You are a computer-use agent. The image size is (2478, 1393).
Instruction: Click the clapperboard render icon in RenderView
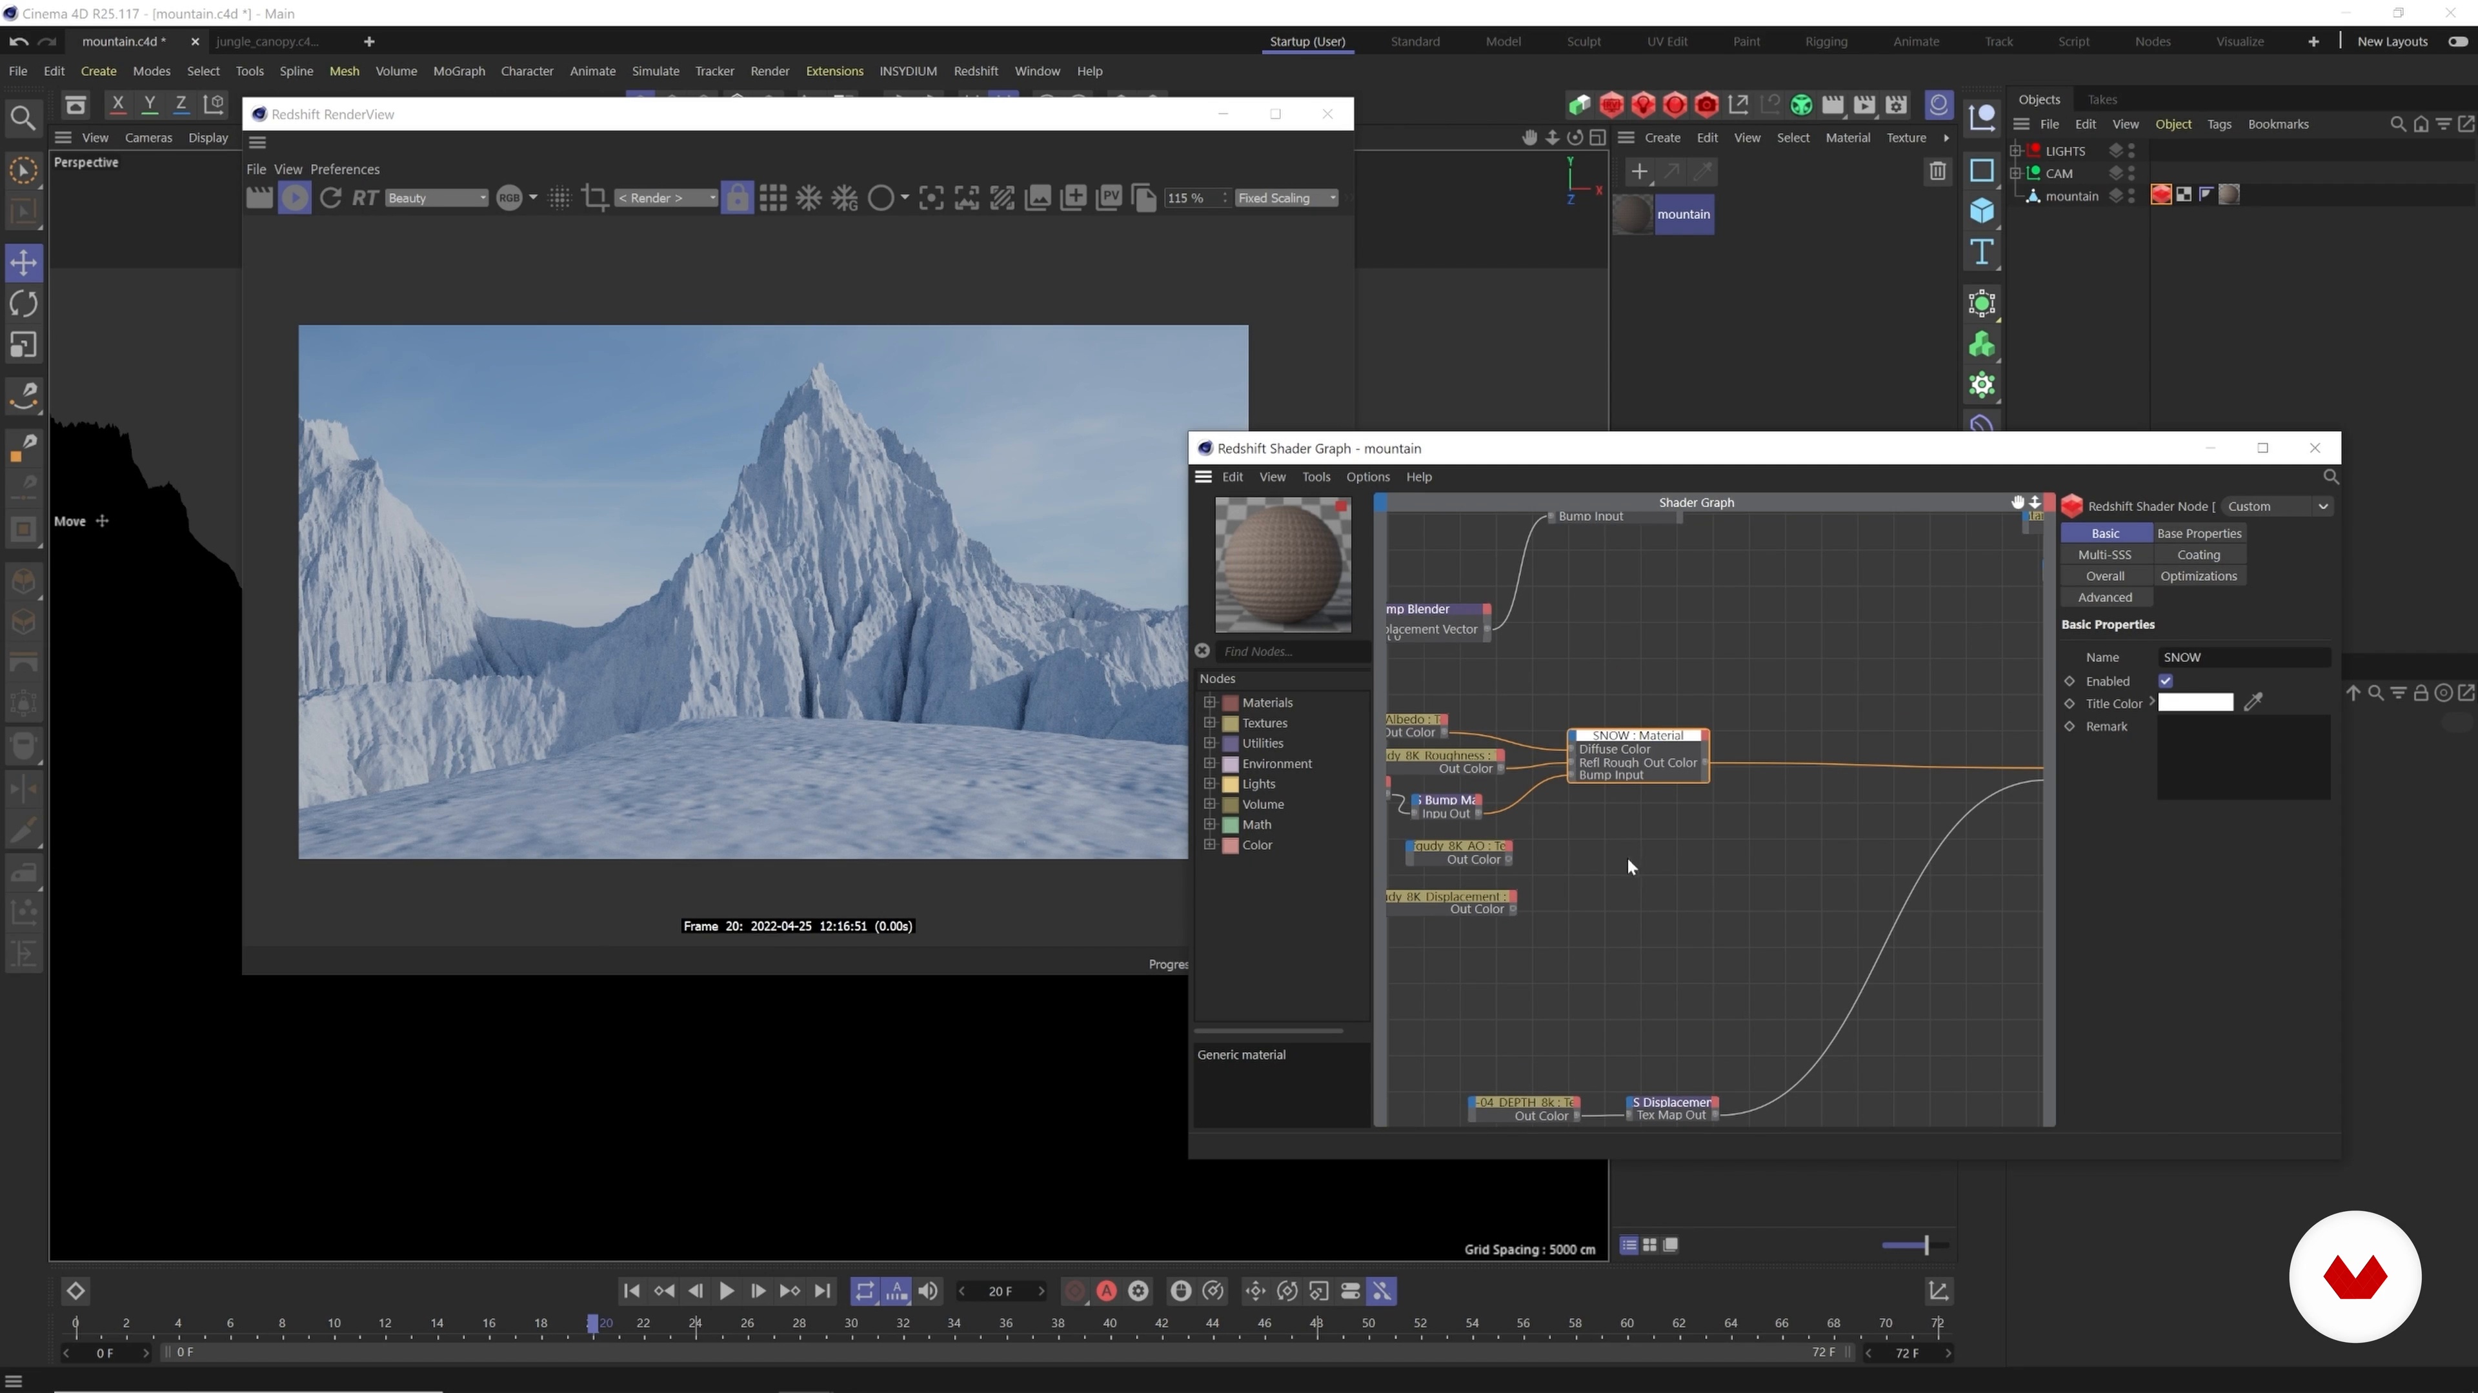click(x=259, y=198)
